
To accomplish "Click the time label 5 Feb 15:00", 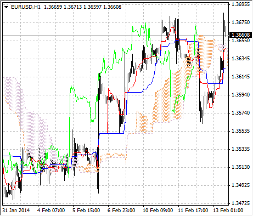I will (86, 211).
